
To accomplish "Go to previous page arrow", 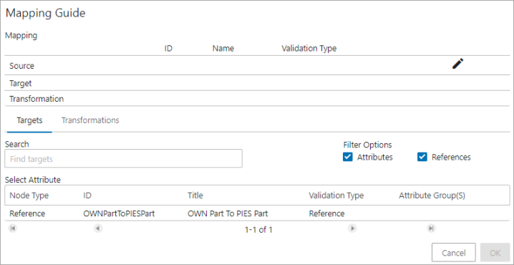I will click(x=97, y=228).
